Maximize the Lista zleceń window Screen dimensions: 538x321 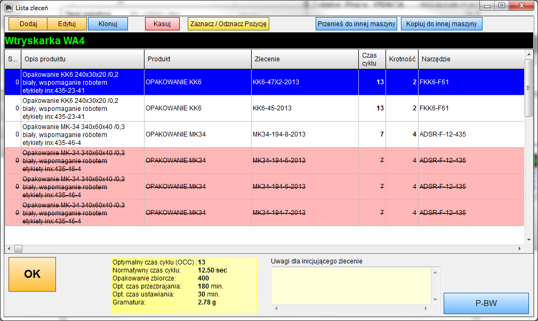[502, 6]
